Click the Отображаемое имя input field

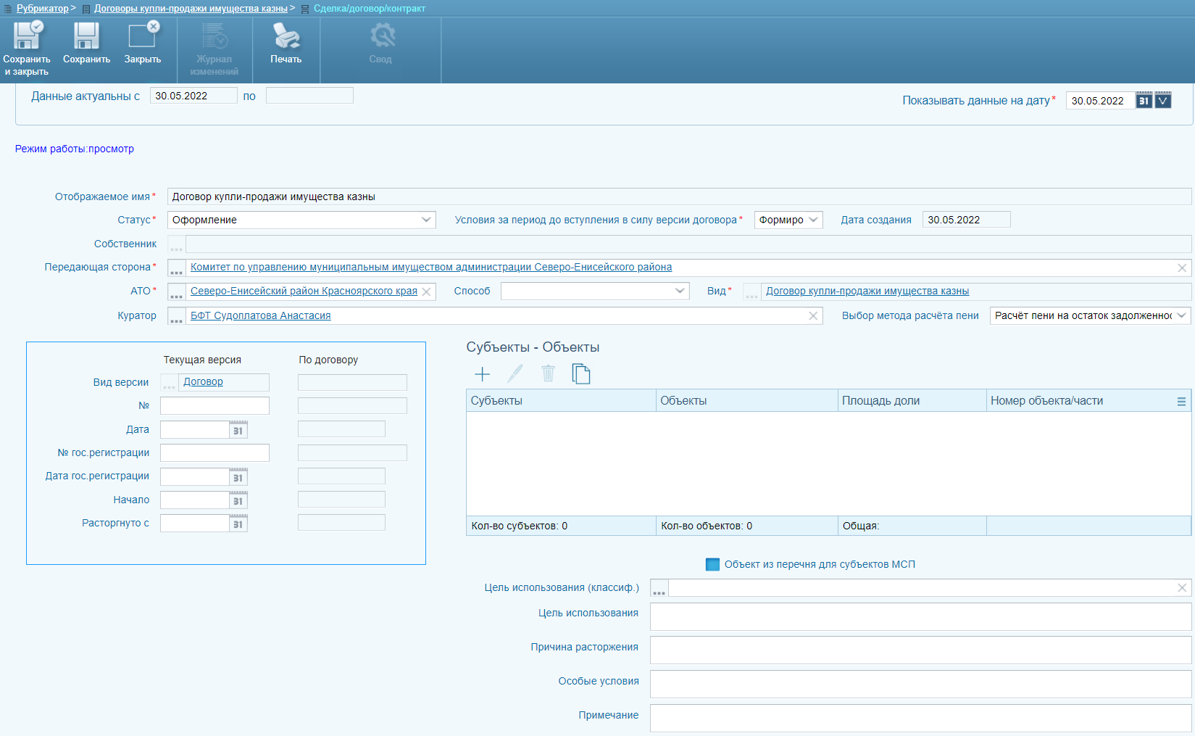pos(679,197)
